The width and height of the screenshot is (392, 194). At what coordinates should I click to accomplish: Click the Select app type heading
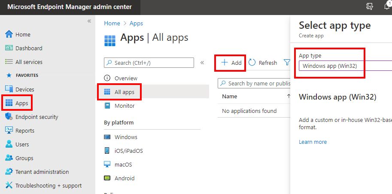coord(335,25)
